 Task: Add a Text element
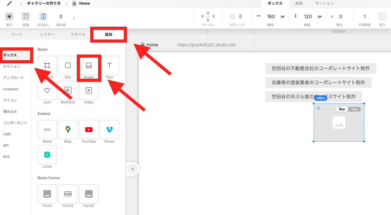coord(109,66)
